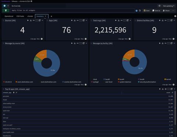Click the Save as button

[156, 11]
